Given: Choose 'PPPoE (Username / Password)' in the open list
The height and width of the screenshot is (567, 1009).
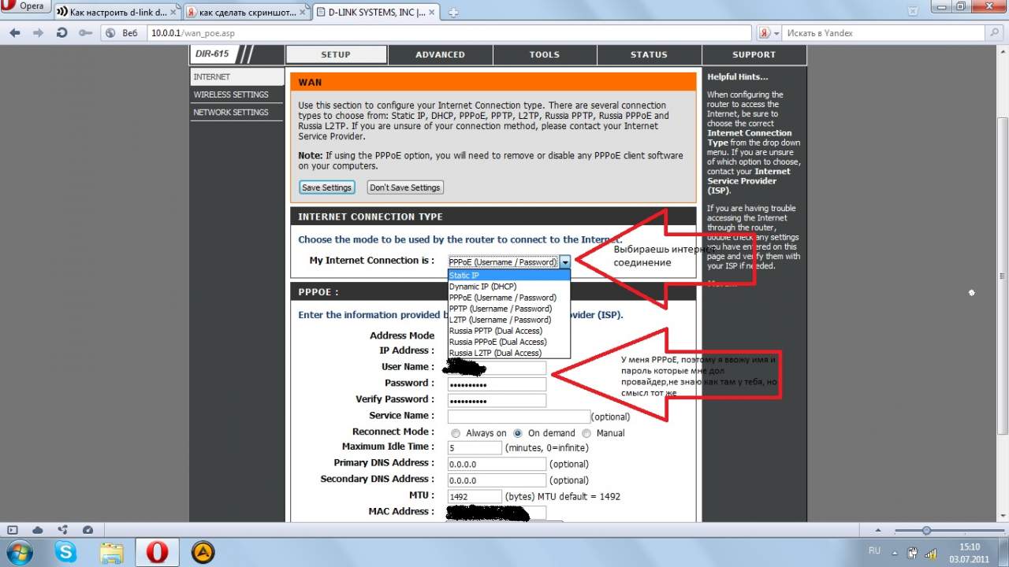Looking at the screenshot, I should coord(508,298).
